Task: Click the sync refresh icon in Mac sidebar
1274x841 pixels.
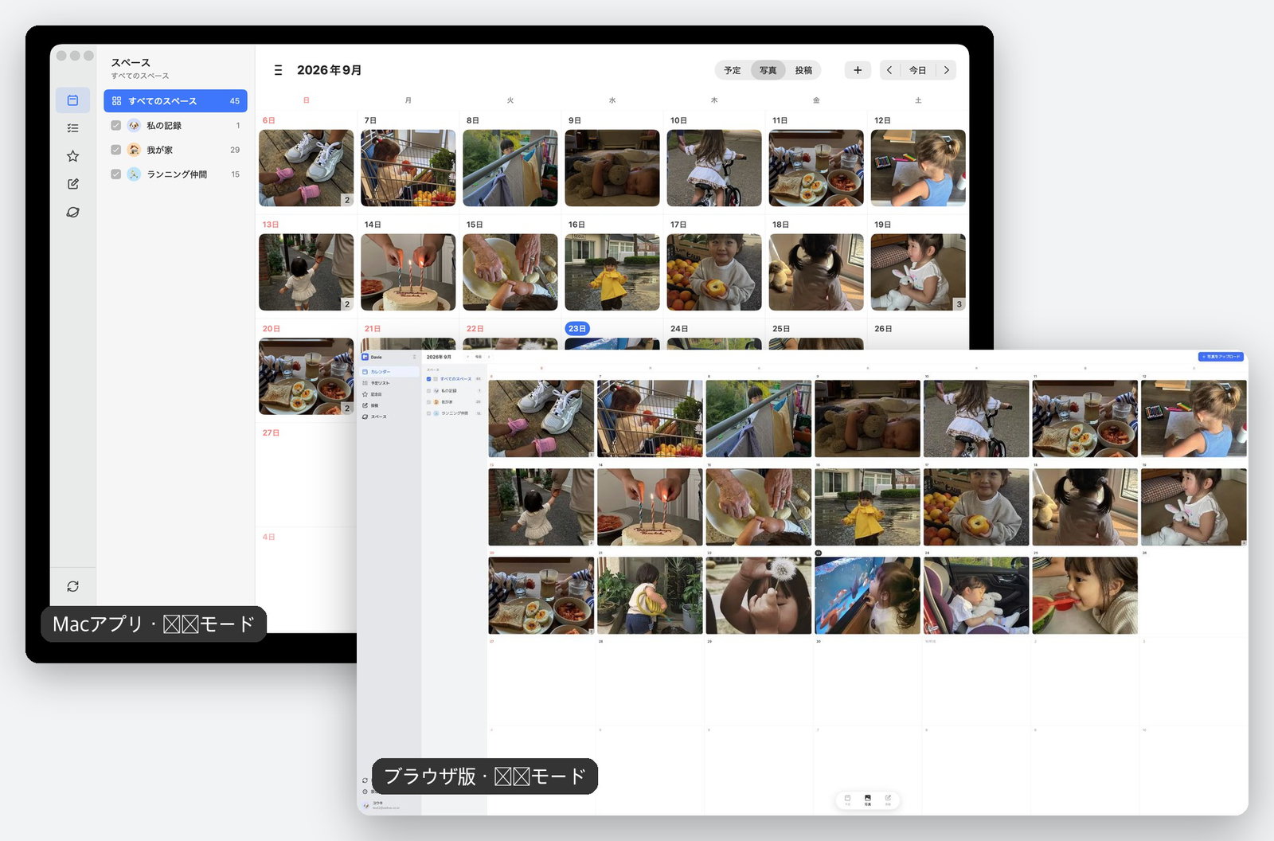Action: pyautogui.click(x=72, y=586)
